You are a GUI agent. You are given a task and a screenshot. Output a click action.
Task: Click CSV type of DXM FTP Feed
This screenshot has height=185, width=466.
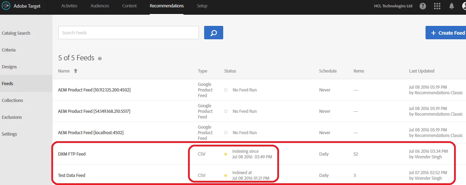coord(202,154)
